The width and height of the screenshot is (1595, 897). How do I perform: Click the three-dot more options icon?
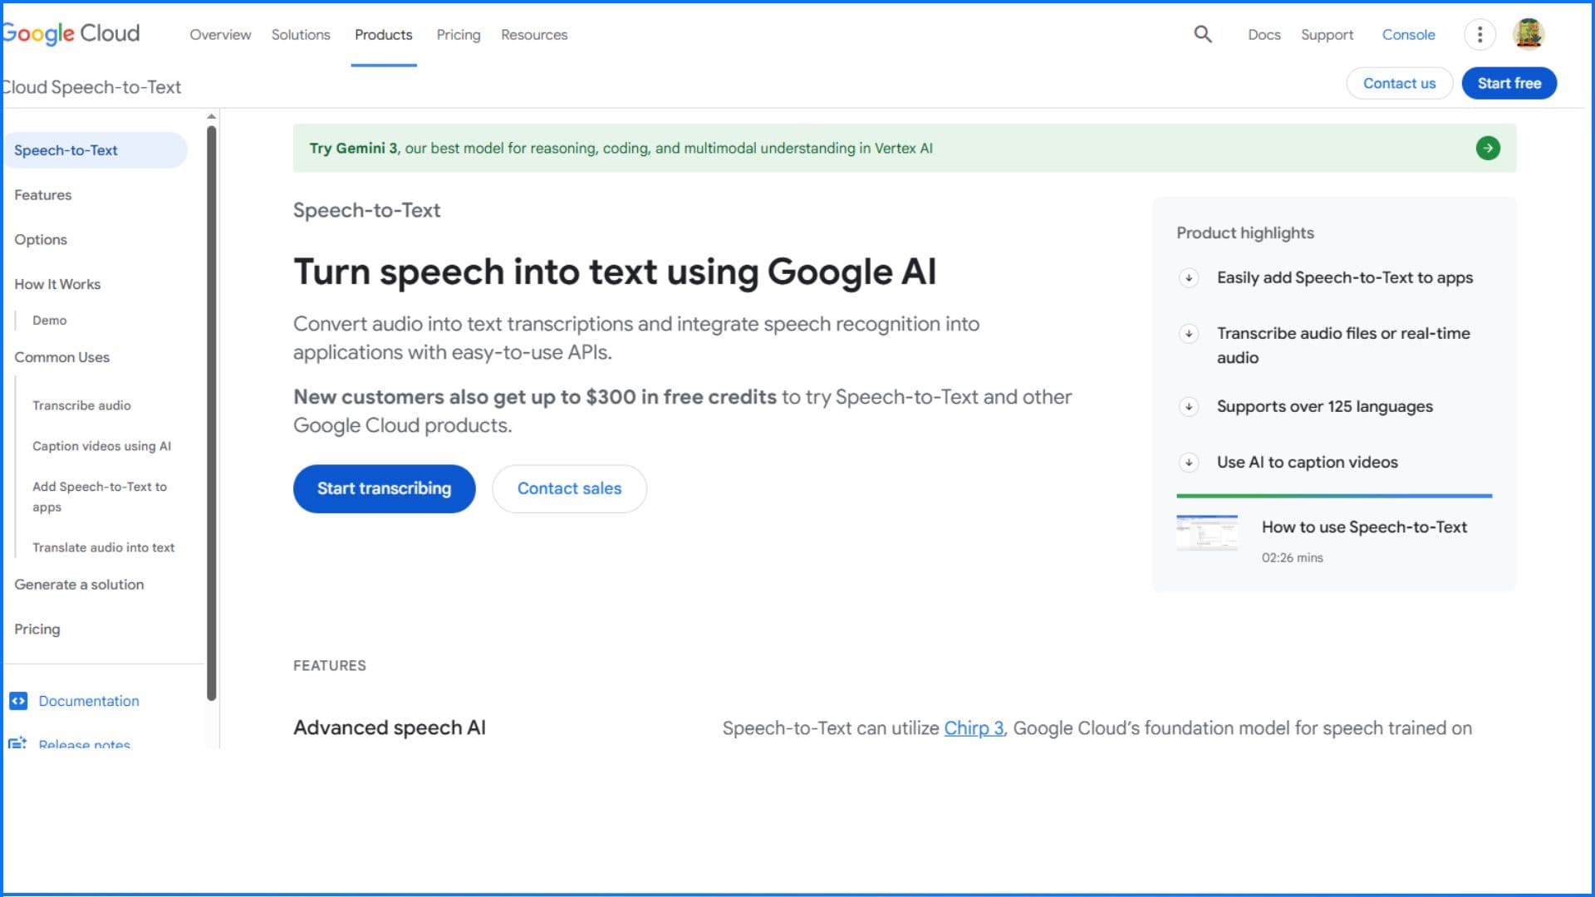1480,35
